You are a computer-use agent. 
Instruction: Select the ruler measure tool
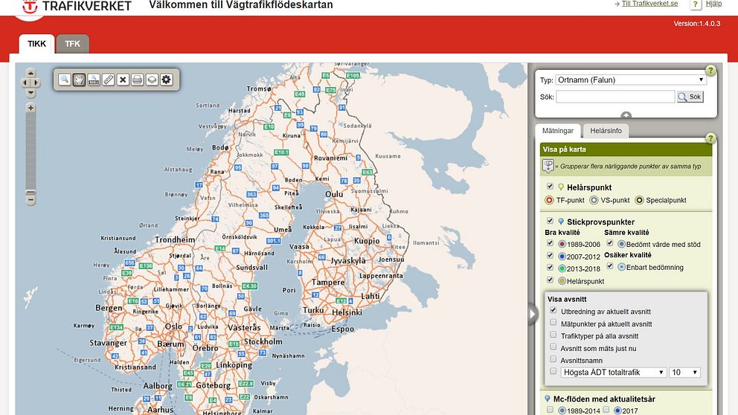click(x=108, y=80)
